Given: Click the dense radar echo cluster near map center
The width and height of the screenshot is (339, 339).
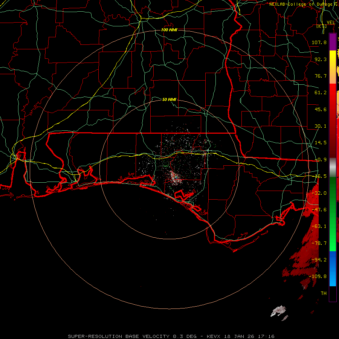Looking at the screenshot, I should point(174,177).
